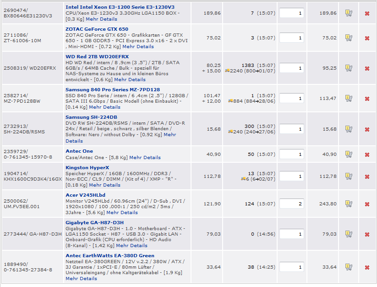Click the cart icon for Kingston HyperX
The width and height of the screenshot is (377, 287).
click(x=349, y=177)
